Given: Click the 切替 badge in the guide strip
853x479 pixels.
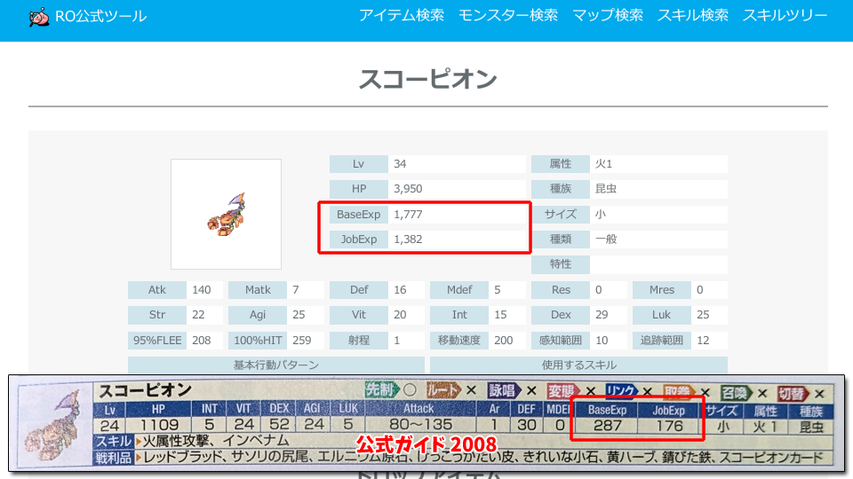Looking at the screenshot, I should pyautogui.click(x=794, y=390).
